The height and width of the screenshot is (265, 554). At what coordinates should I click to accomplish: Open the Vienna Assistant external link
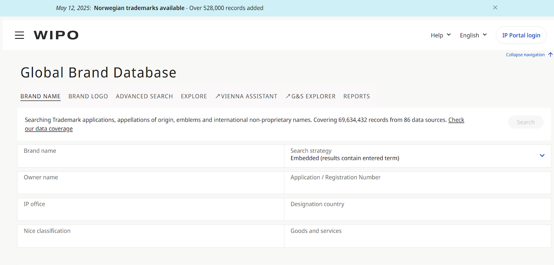pyautogui.click(x=246, y=96)
